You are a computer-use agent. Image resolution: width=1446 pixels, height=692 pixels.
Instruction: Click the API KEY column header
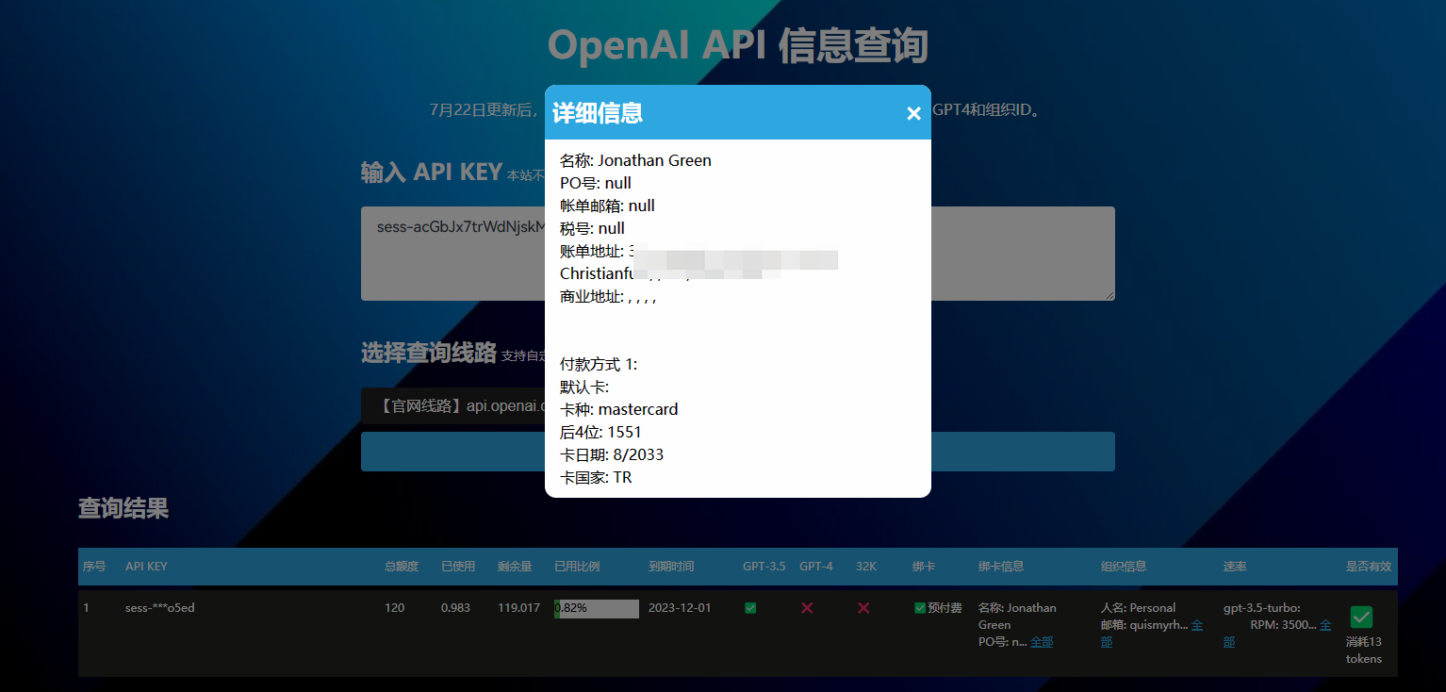point(146,567)
